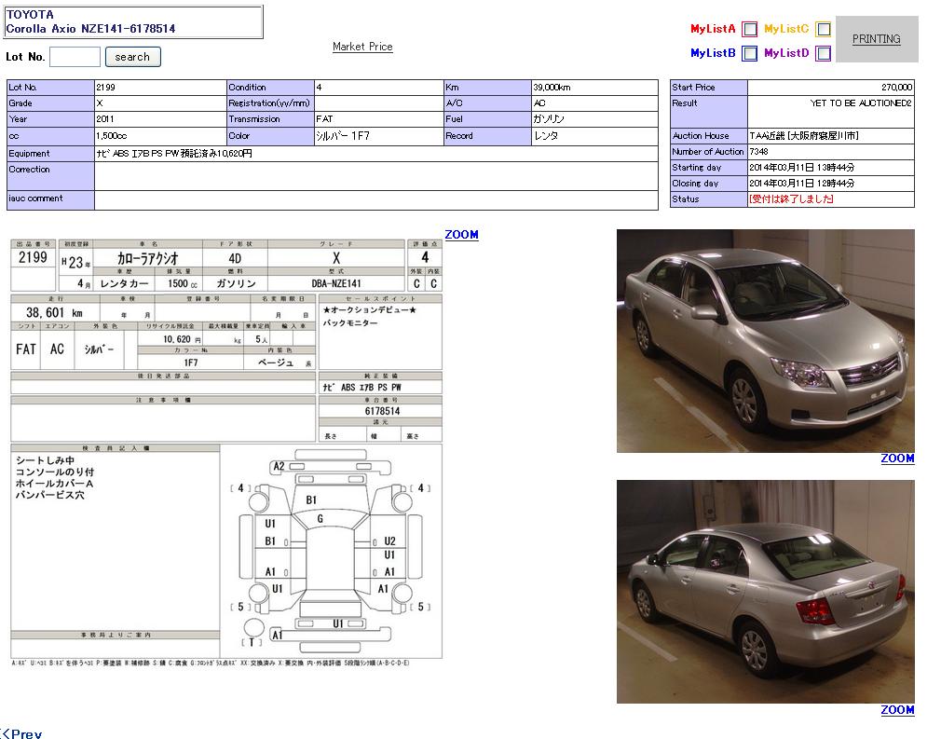This screenshot has height=739, width=941.
Task: Click ZOOM link under the rear car photo
Action: click(x=897, y=710)
